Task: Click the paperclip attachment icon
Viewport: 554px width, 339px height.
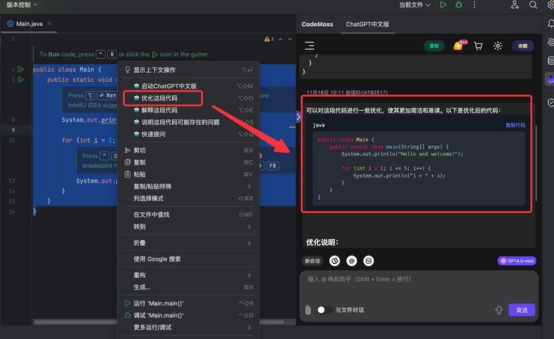Action: click(308, 310)
